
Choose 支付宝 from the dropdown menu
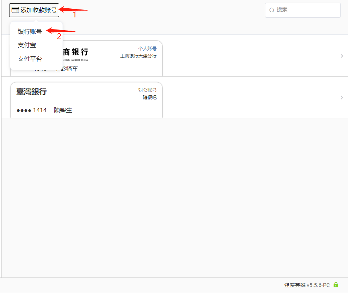[x=27, y=45]
